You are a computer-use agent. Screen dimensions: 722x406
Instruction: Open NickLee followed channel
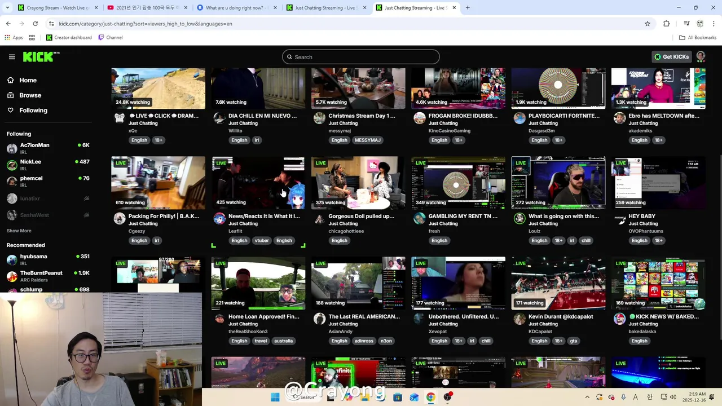tap(48, 165)
